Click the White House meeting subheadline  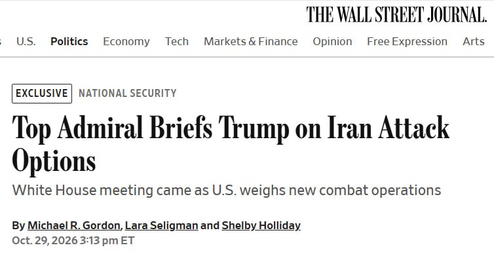(x=226, y=191)
